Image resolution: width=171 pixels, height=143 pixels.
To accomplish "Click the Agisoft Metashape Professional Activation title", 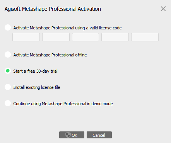I will pyautogui.click(x=53, y=9).
